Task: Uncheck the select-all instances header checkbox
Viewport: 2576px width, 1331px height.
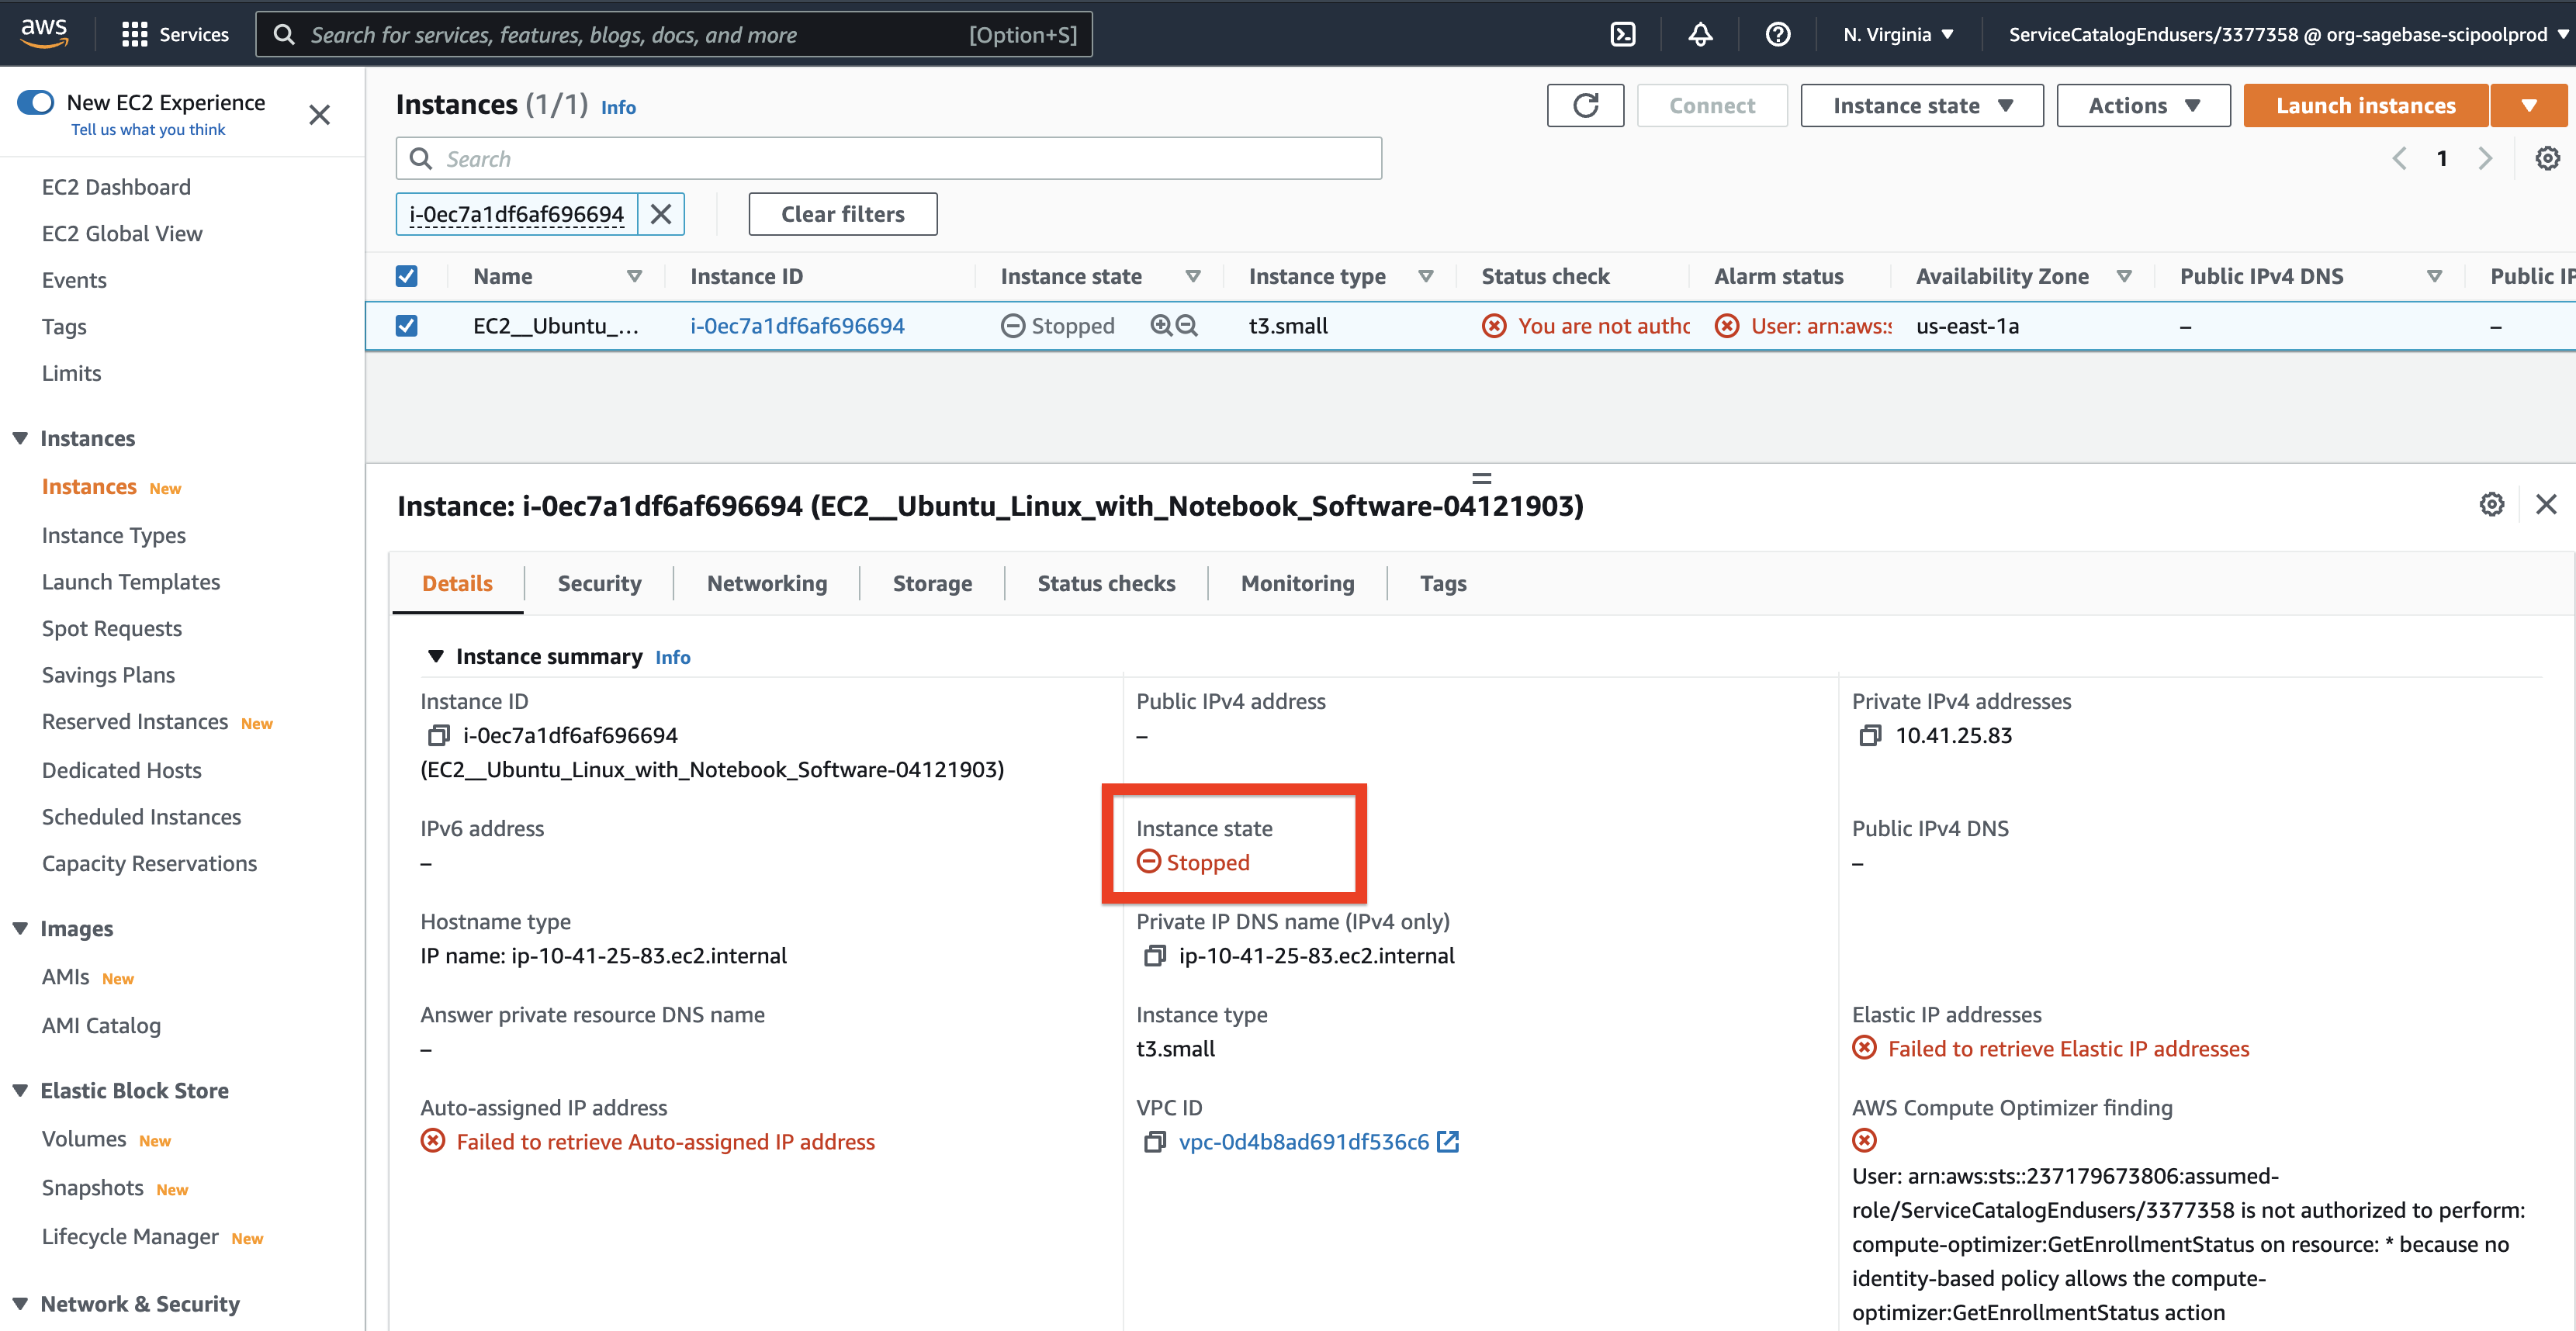Action: pyautogui.click(x=406, y=277)
